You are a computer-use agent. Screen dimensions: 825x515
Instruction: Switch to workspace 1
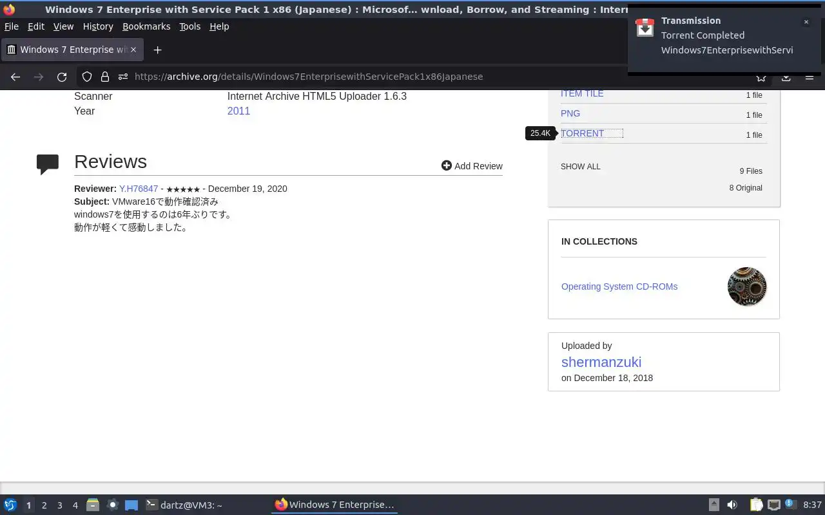28,505
